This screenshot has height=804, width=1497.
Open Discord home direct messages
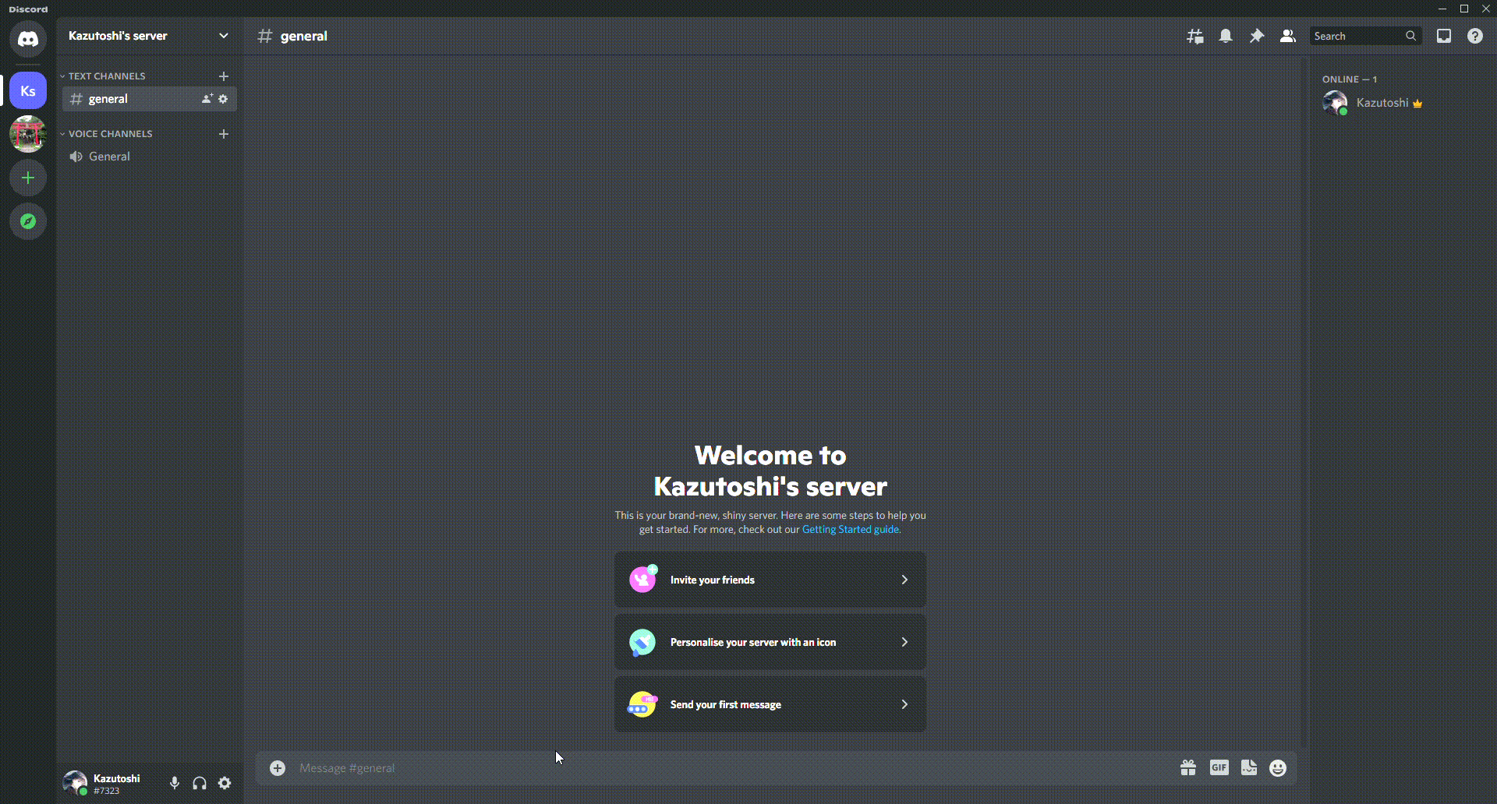pos(28,38)
